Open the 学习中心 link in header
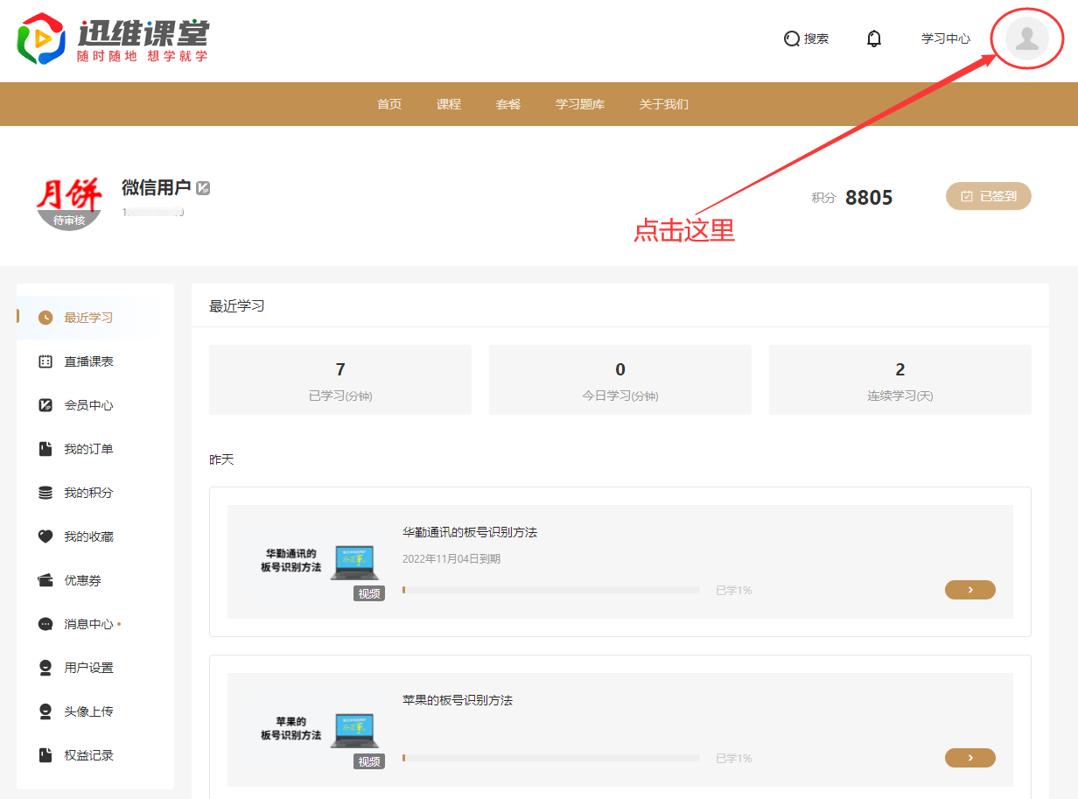This screenshot has width=1078, height=799. coord(946,39)
